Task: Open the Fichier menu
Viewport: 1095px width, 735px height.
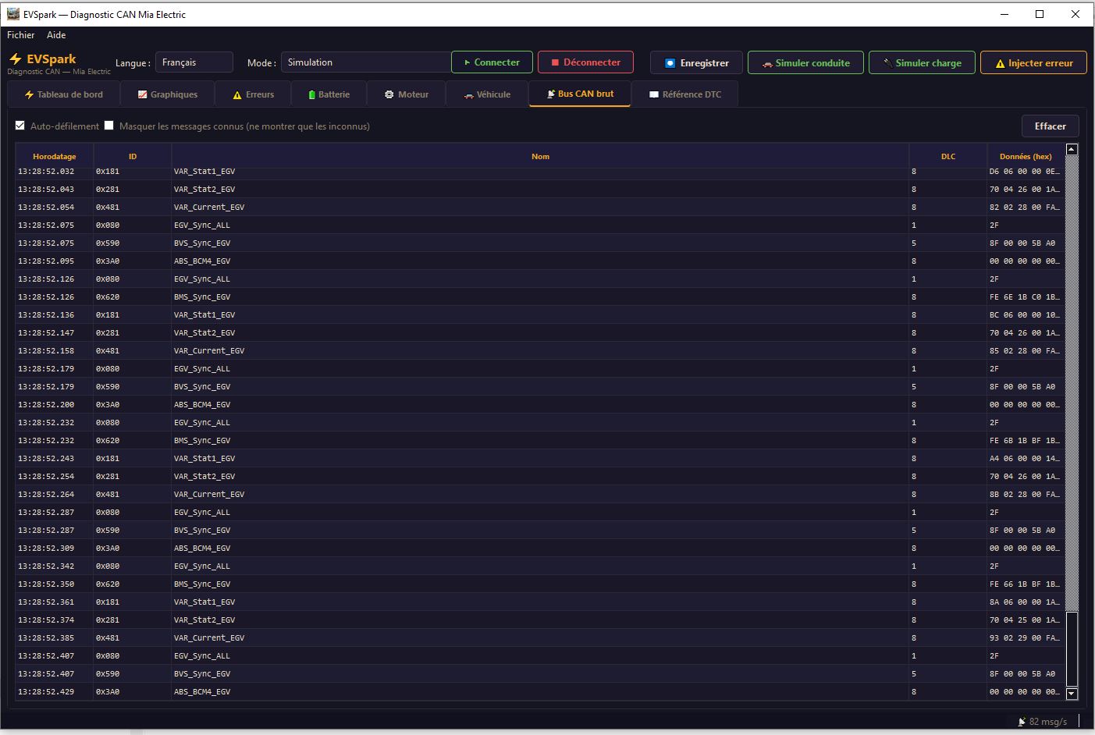Action: click(21, 35)
